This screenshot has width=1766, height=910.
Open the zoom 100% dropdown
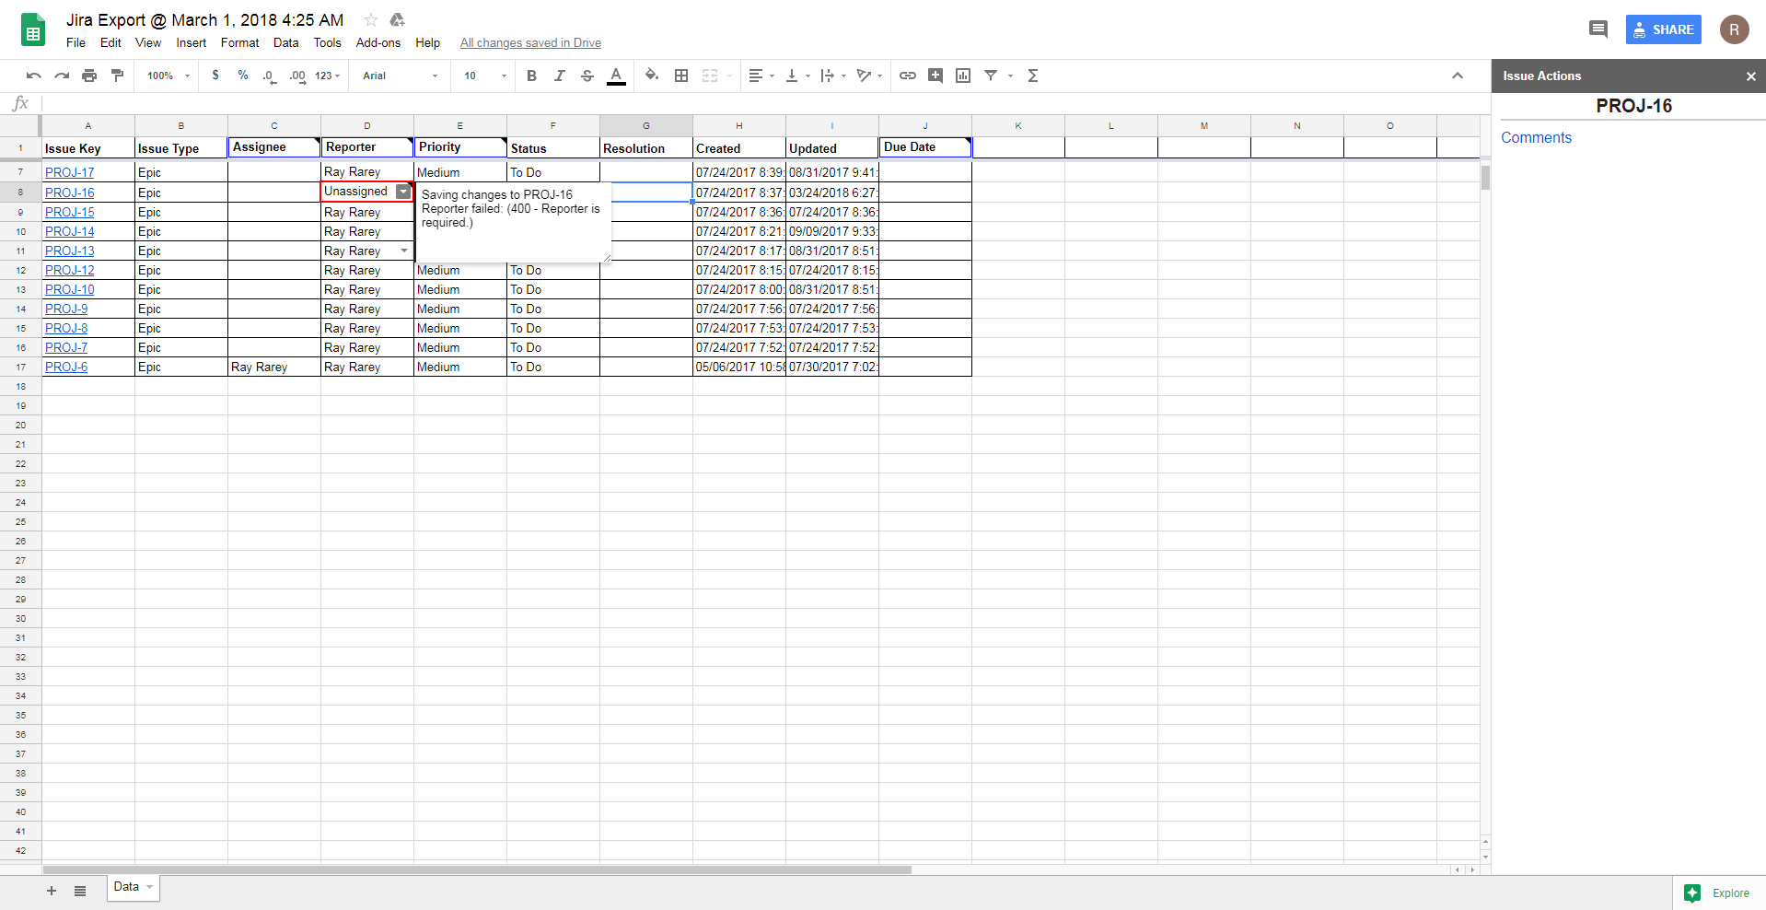(x=168, y=76)
